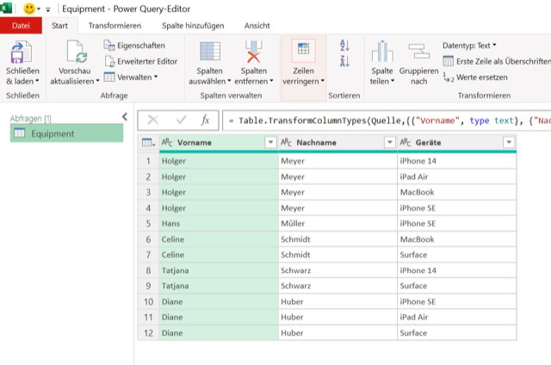Click into the formula bar
Image resolution: width=551 pixels, height=365 pixels.
[x=387, y=121]
